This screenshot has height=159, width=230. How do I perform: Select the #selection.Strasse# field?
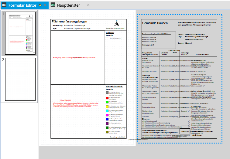tap(149, 42)
